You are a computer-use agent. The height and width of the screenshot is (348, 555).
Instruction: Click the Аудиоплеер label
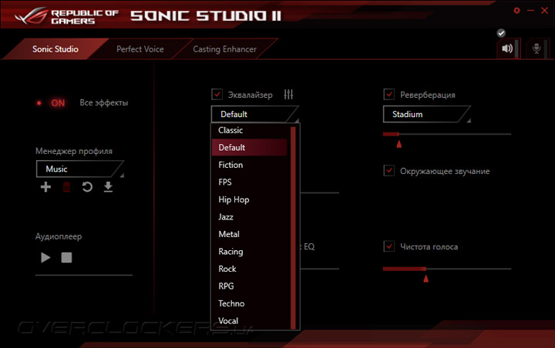pos(59,236)
